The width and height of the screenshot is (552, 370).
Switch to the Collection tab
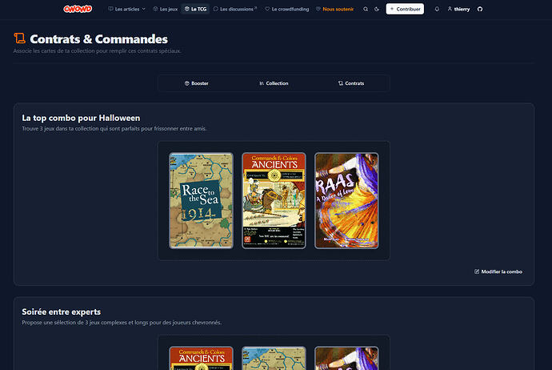coord(274,83)
